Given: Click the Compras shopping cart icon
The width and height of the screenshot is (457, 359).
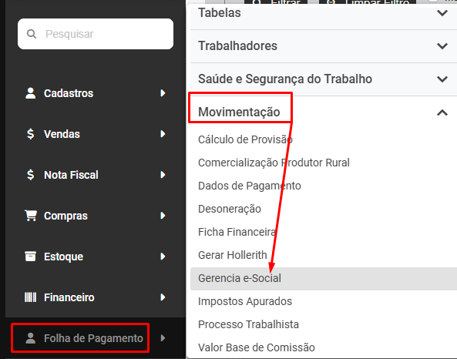Looking at the screenshot, I should click(x=31, y=216).
